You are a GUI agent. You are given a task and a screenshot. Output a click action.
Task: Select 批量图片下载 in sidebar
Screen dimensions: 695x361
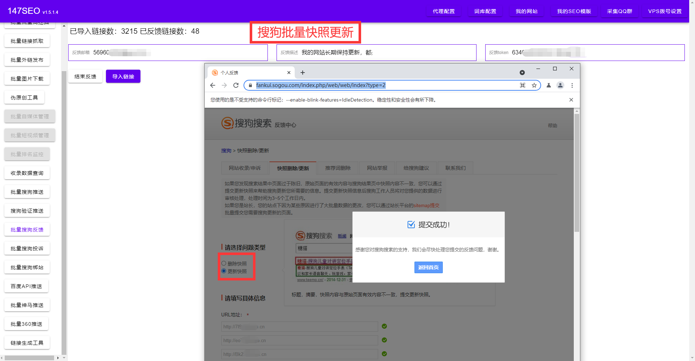click(x=27, y=79)
